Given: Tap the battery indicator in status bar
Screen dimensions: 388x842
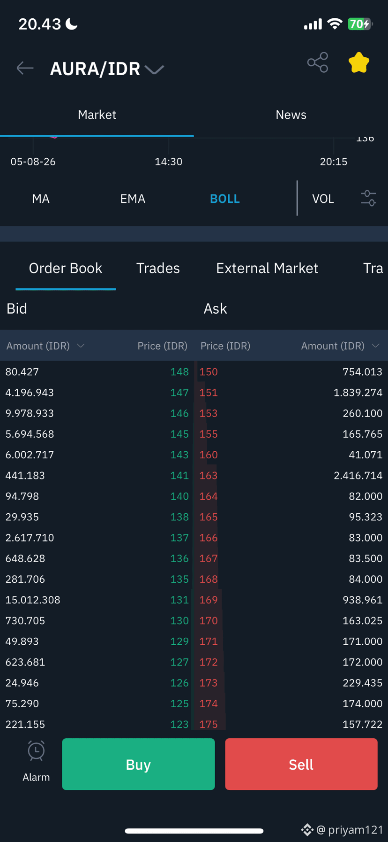Looking at the screenshot, I should click(x=360, y=24).
